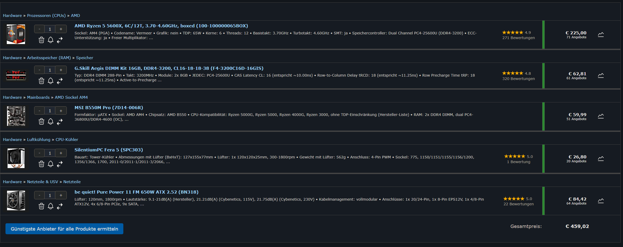Click MSI B550M Pro mainboard thumbnail

click(16, 116)
